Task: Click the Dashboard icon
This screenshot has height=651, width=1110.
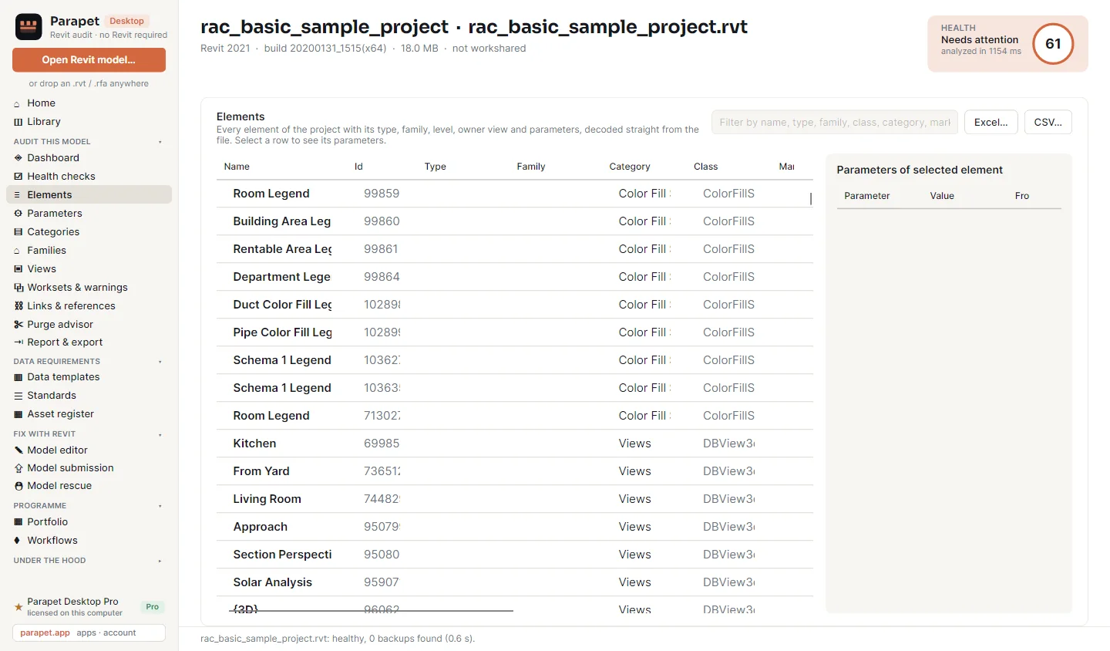Action: [18, 158]
